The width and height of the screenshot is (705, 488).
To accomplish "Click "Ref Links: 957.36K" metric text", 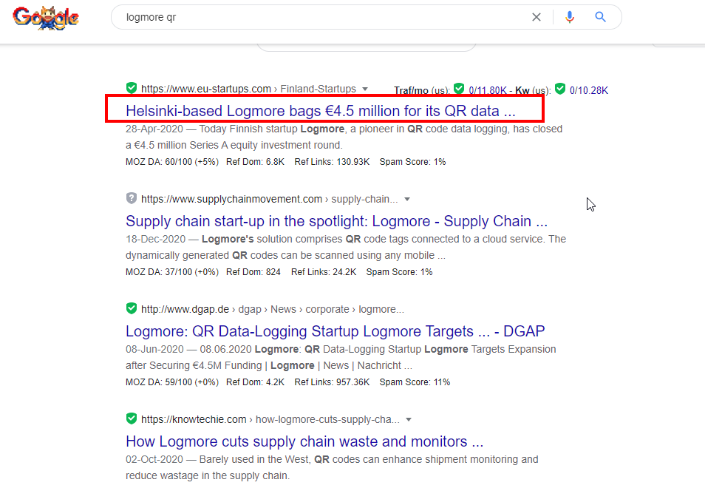I will coord(332,382).
